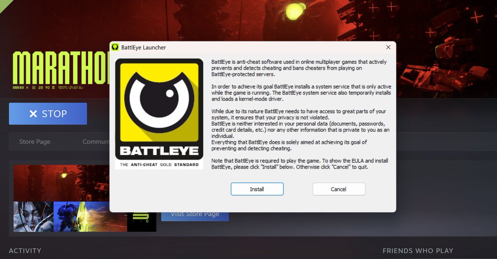Click the Visit Store Page button
Image resolution: width=497 pixels, height=259 pixels.
(195, 214)
